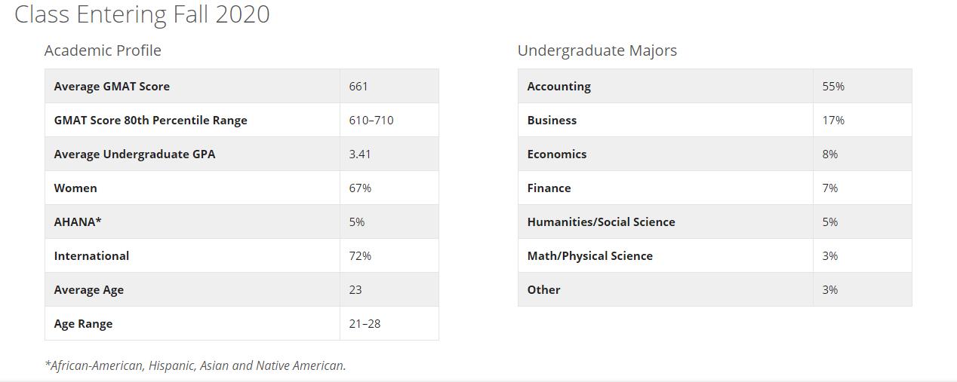Click the Age Range row label

coord(83,324)
